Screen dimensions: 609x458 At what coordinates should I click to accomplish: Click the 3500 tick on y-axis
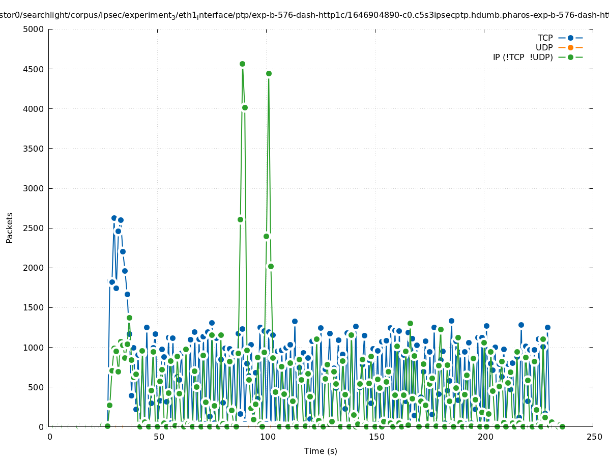point(34,149)
